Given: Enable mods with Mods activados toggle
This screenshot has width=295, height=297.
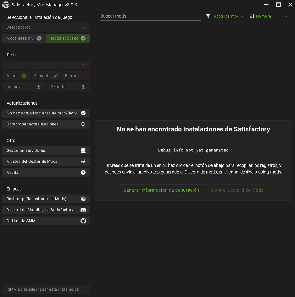Looking at the screenshot, I should pyautogui.click(x=68, y=38).
